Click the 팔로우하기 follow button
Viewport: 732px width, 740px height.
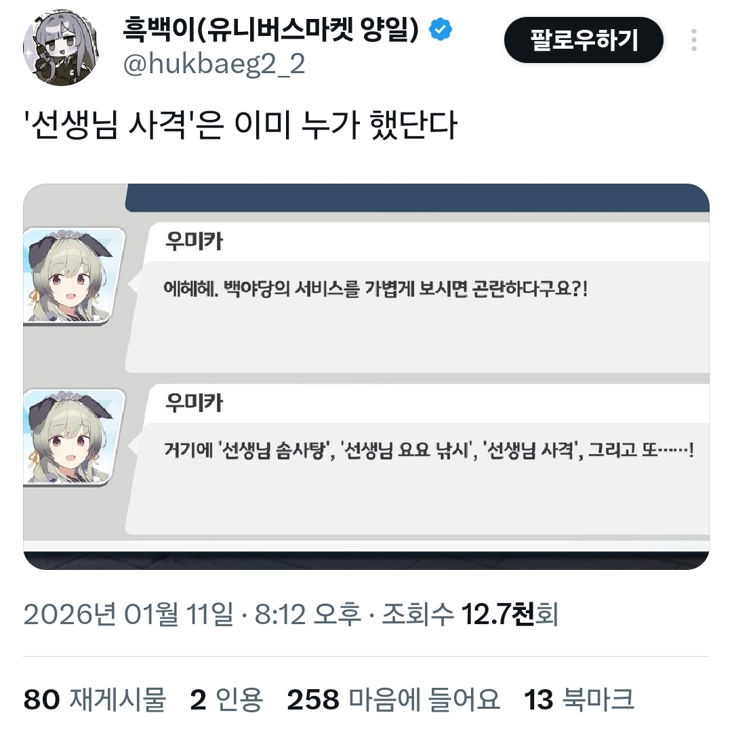[x=584, y=40]
